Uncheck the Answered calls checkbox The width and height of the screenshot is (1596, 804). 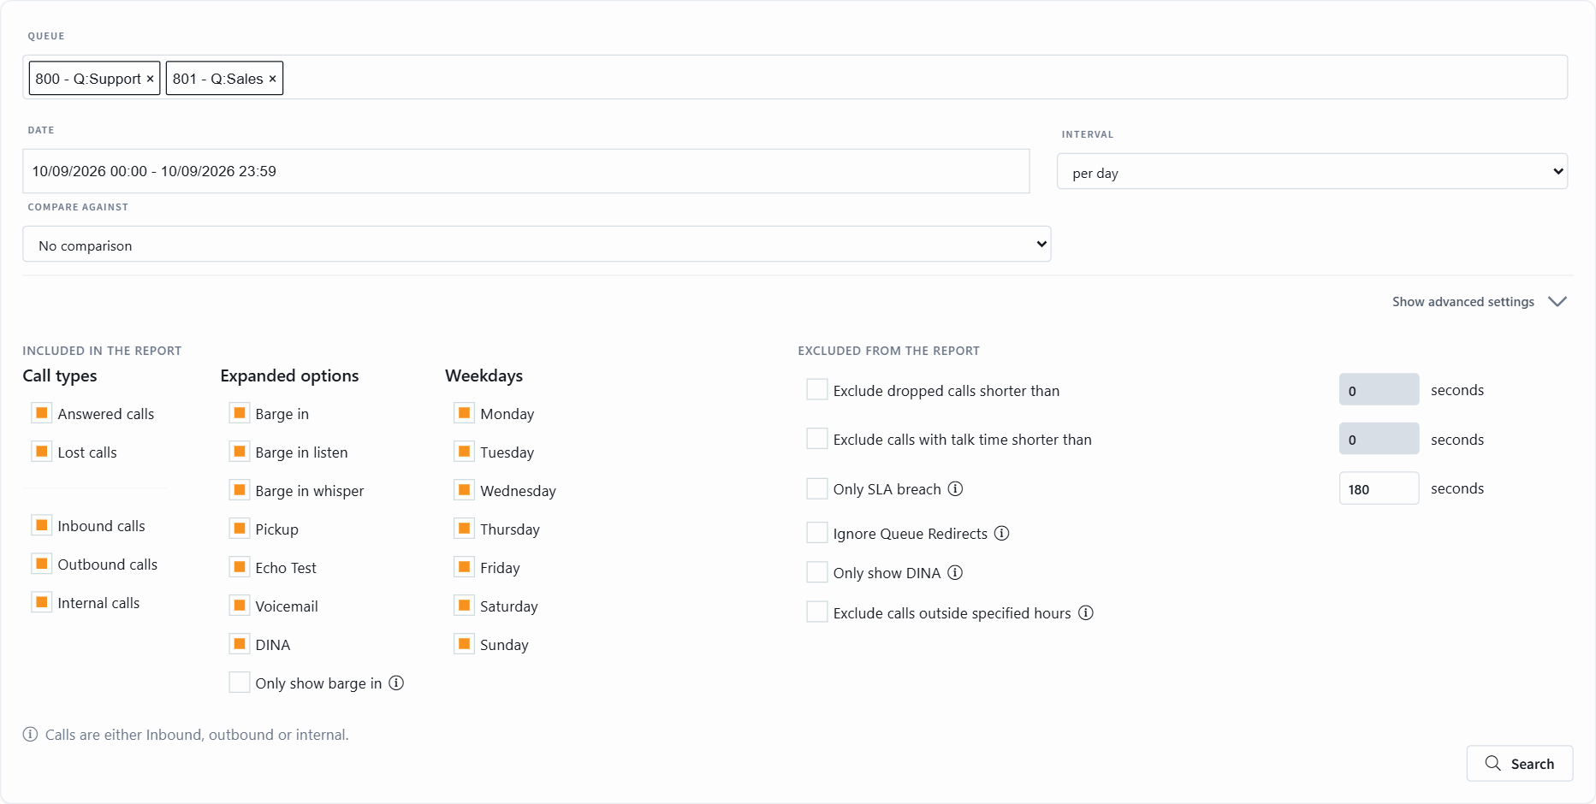click(41, 413)
